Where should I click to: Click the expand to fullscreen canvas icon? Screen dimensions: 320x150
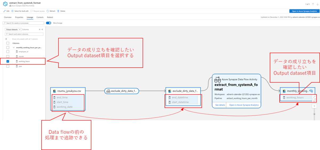314,97
